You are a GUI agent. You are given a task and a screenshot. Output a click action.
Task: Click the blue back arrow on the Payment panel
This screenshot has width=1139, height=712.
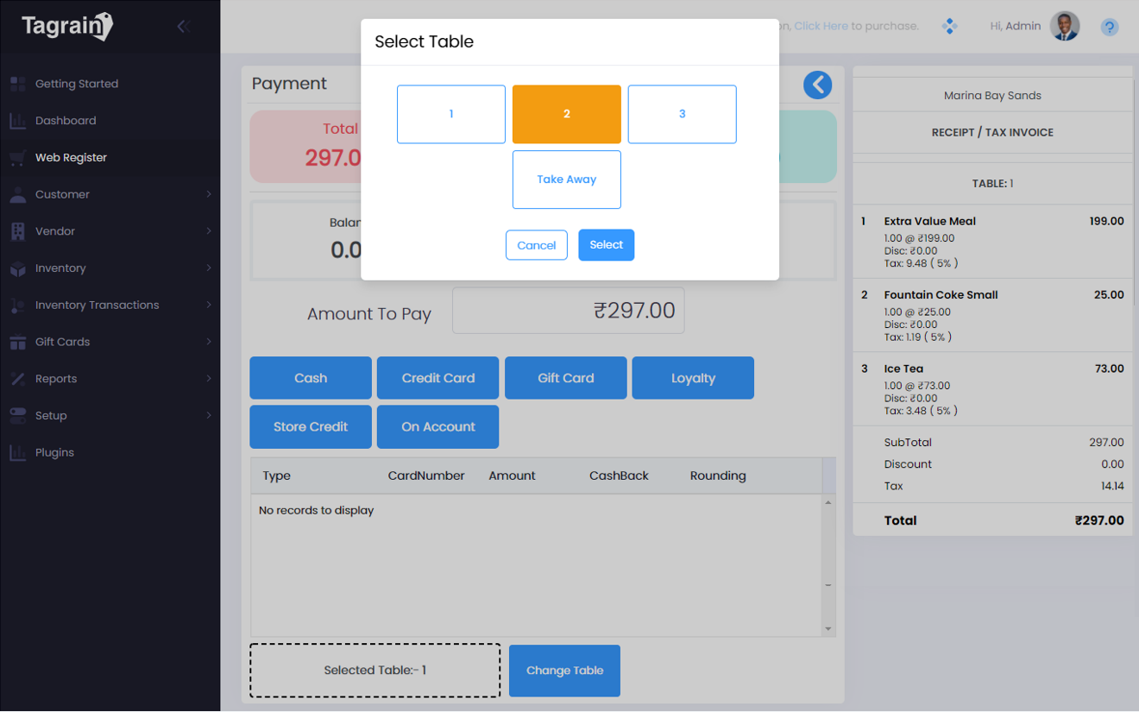pos(817,85)
